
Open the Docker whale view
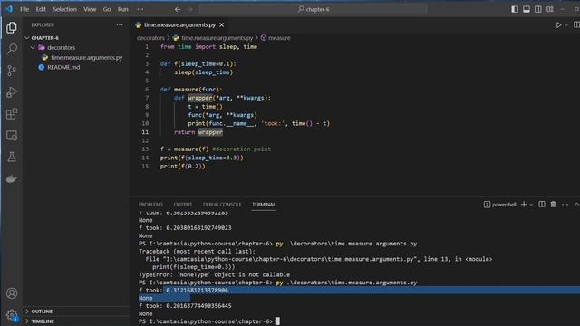[x=12, y=179]
